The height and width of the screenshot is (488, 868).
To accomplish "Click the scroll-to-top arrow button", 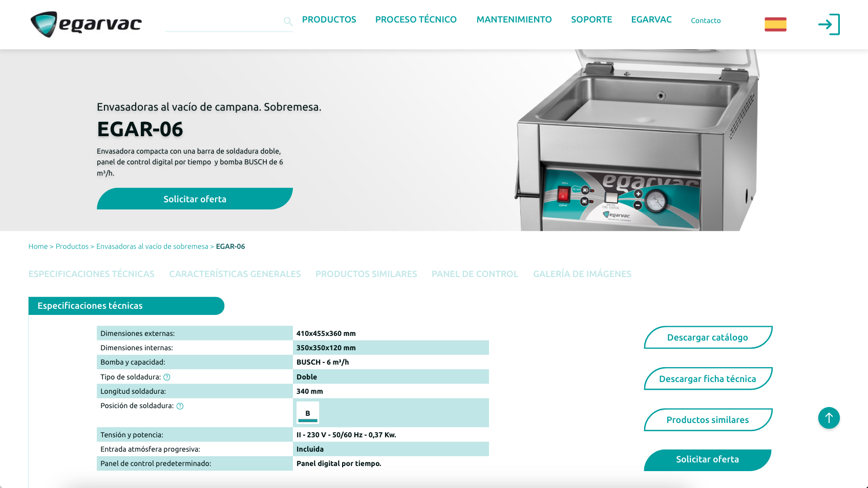I will [x=829, y=418].
